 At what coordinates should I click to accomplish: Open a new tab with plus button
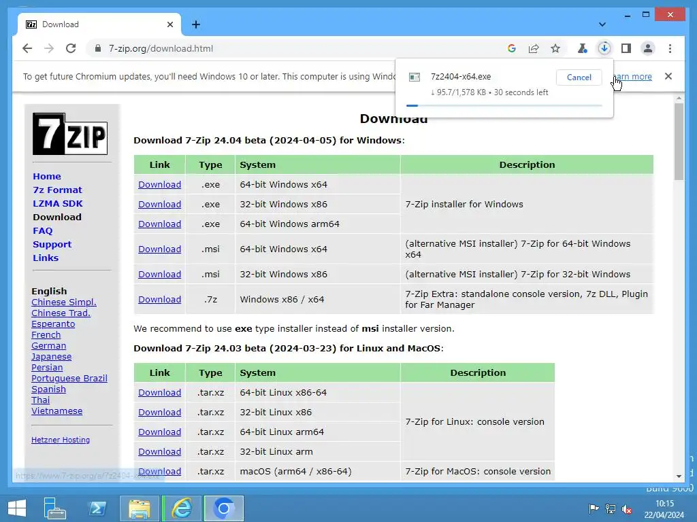click(196, 24)
